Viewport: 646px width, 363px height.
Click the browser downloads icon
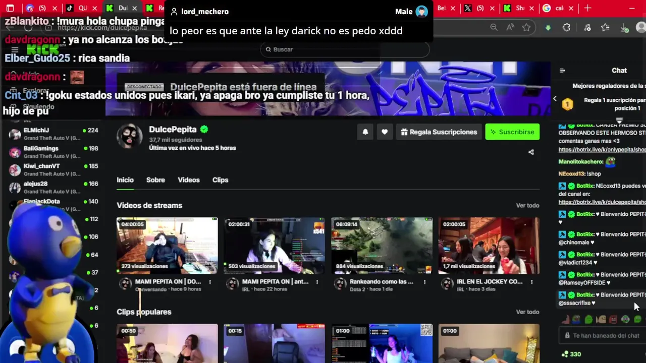624,28
